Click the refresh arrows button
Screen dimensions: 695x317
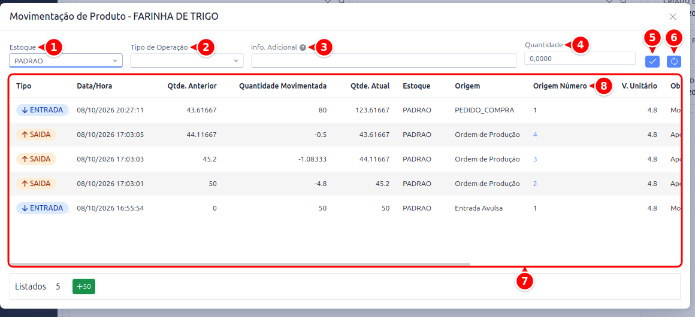(x=673, y=62)
